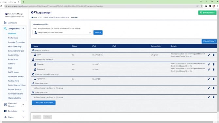Image resolution: width=219 pixels, height=123 pixels.
Task: Click the ADD INTERFACE button
Action: coord(209,41)
